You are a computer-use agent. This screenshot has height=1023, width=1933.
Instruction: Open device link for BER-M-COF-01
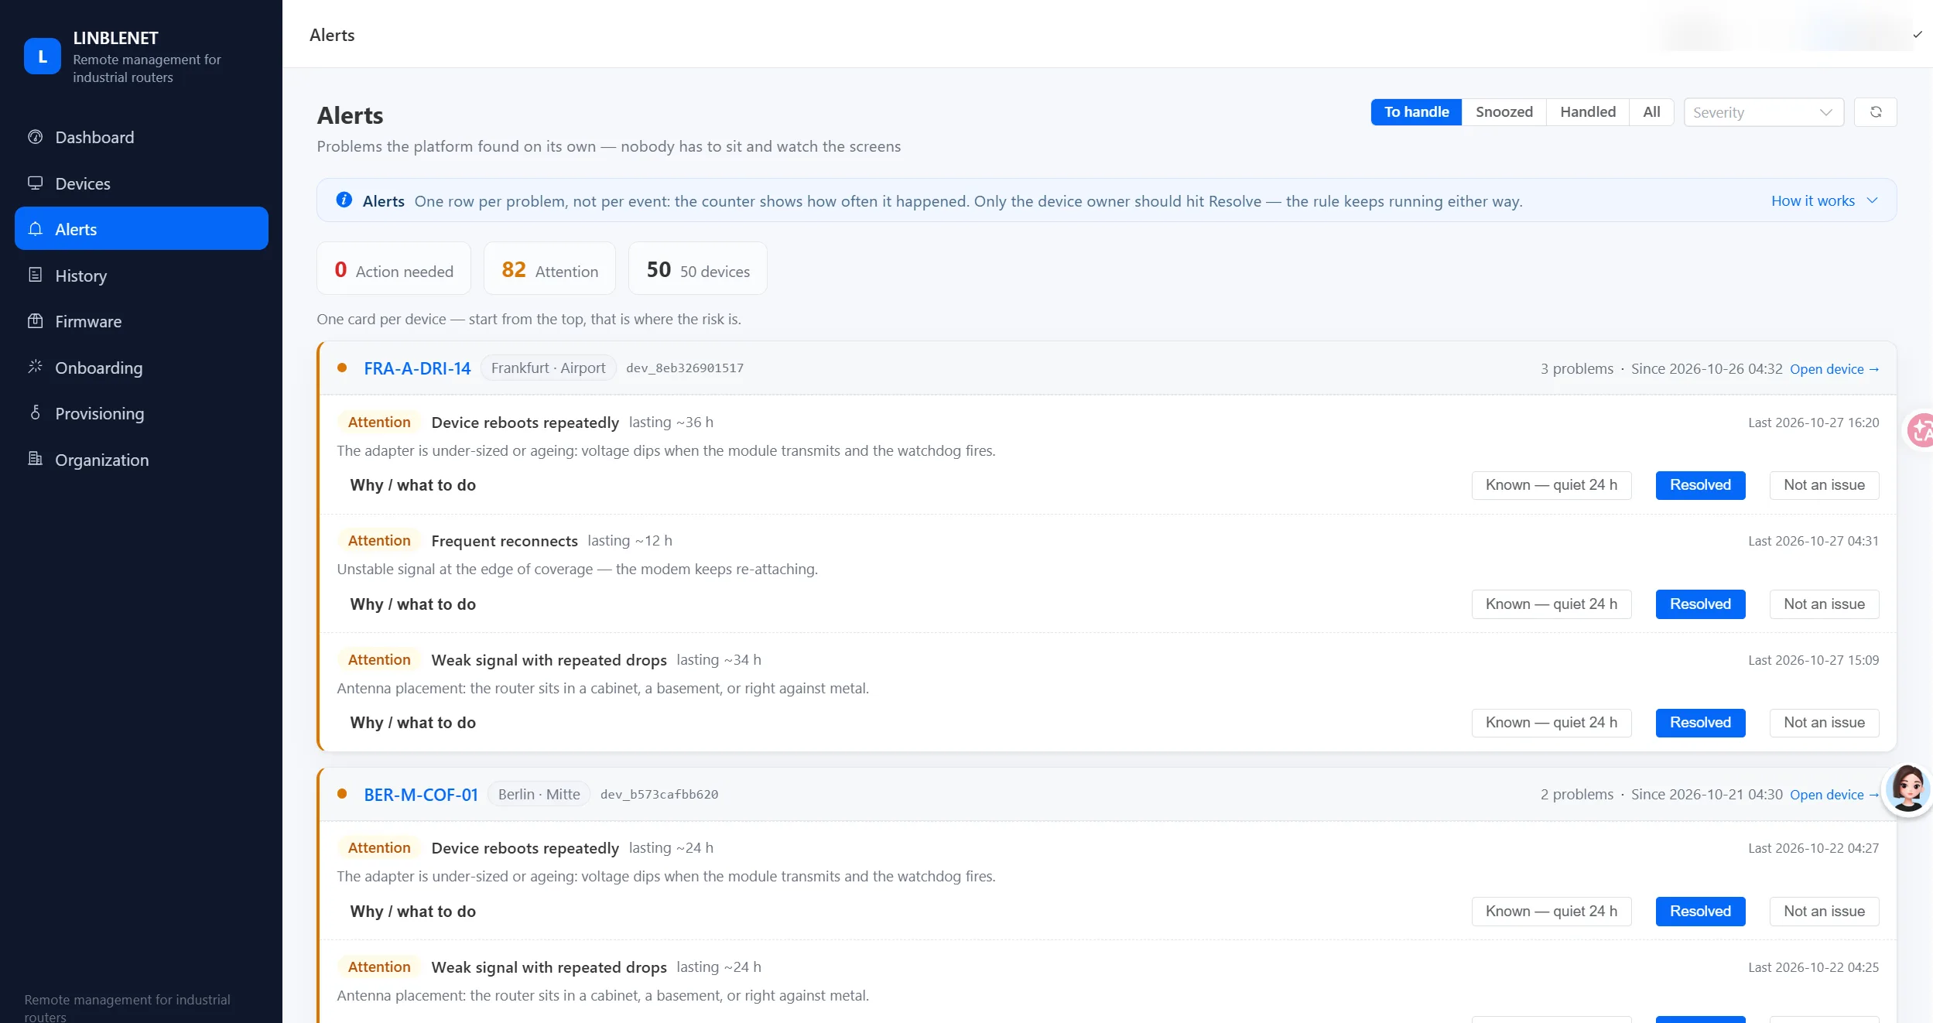(1834, 795)
